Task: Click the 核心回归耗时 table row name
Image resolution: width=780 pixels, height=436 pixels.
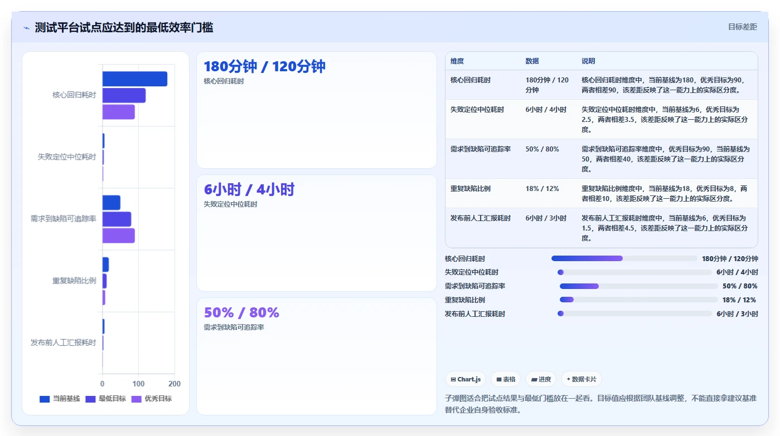Action: tap(471, 80)
